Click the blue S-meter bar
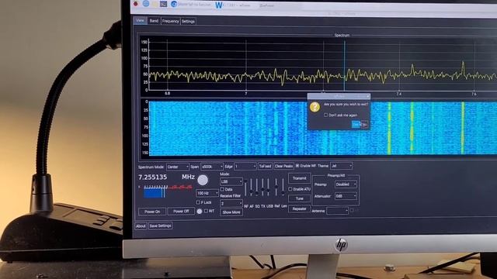The height and width of the screenshot is (279, 497). pyautogui.click(x=155, y=193)
